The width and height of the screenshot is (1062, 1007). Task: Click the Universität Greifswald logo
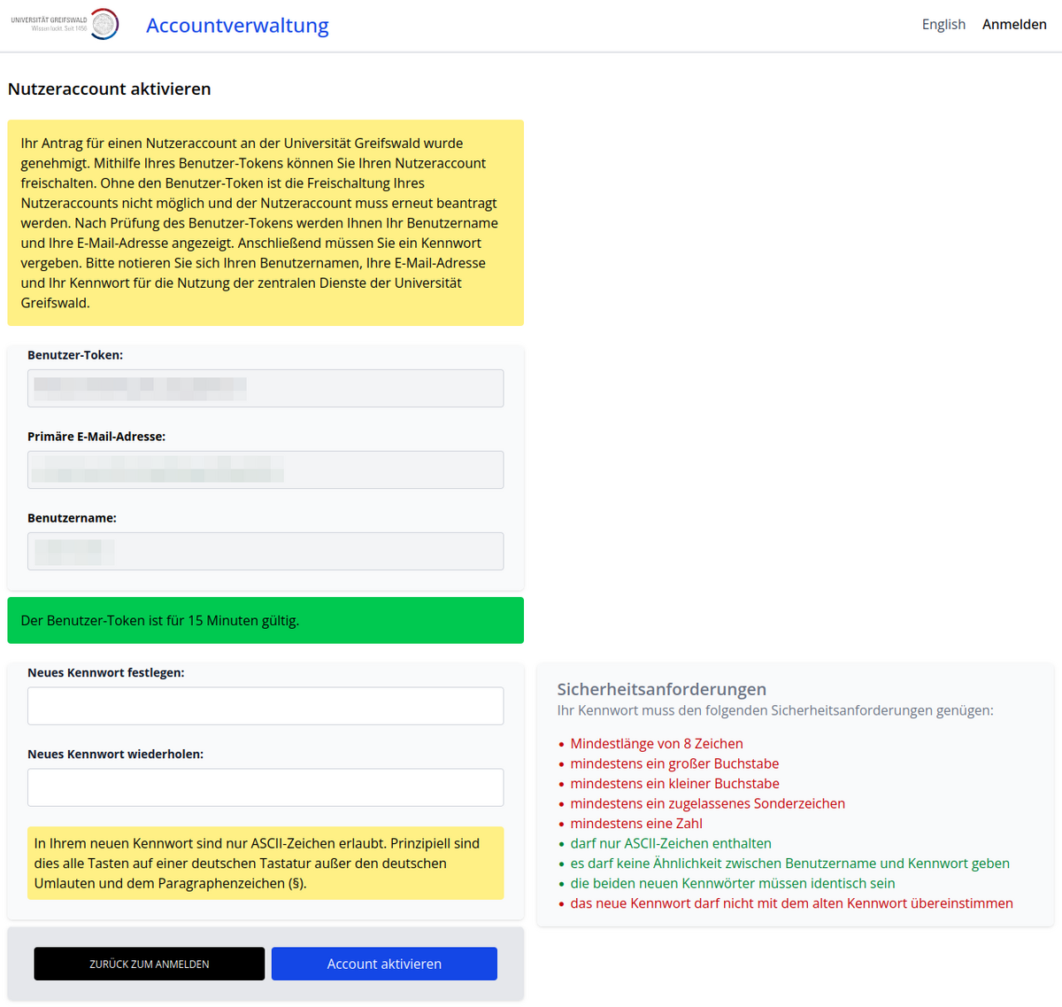[x=65, y=24]
